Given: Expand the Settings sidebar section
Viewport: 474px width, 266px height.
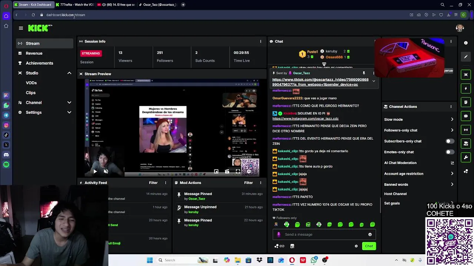Looking at the screenshot, I should tap(69, 112).
